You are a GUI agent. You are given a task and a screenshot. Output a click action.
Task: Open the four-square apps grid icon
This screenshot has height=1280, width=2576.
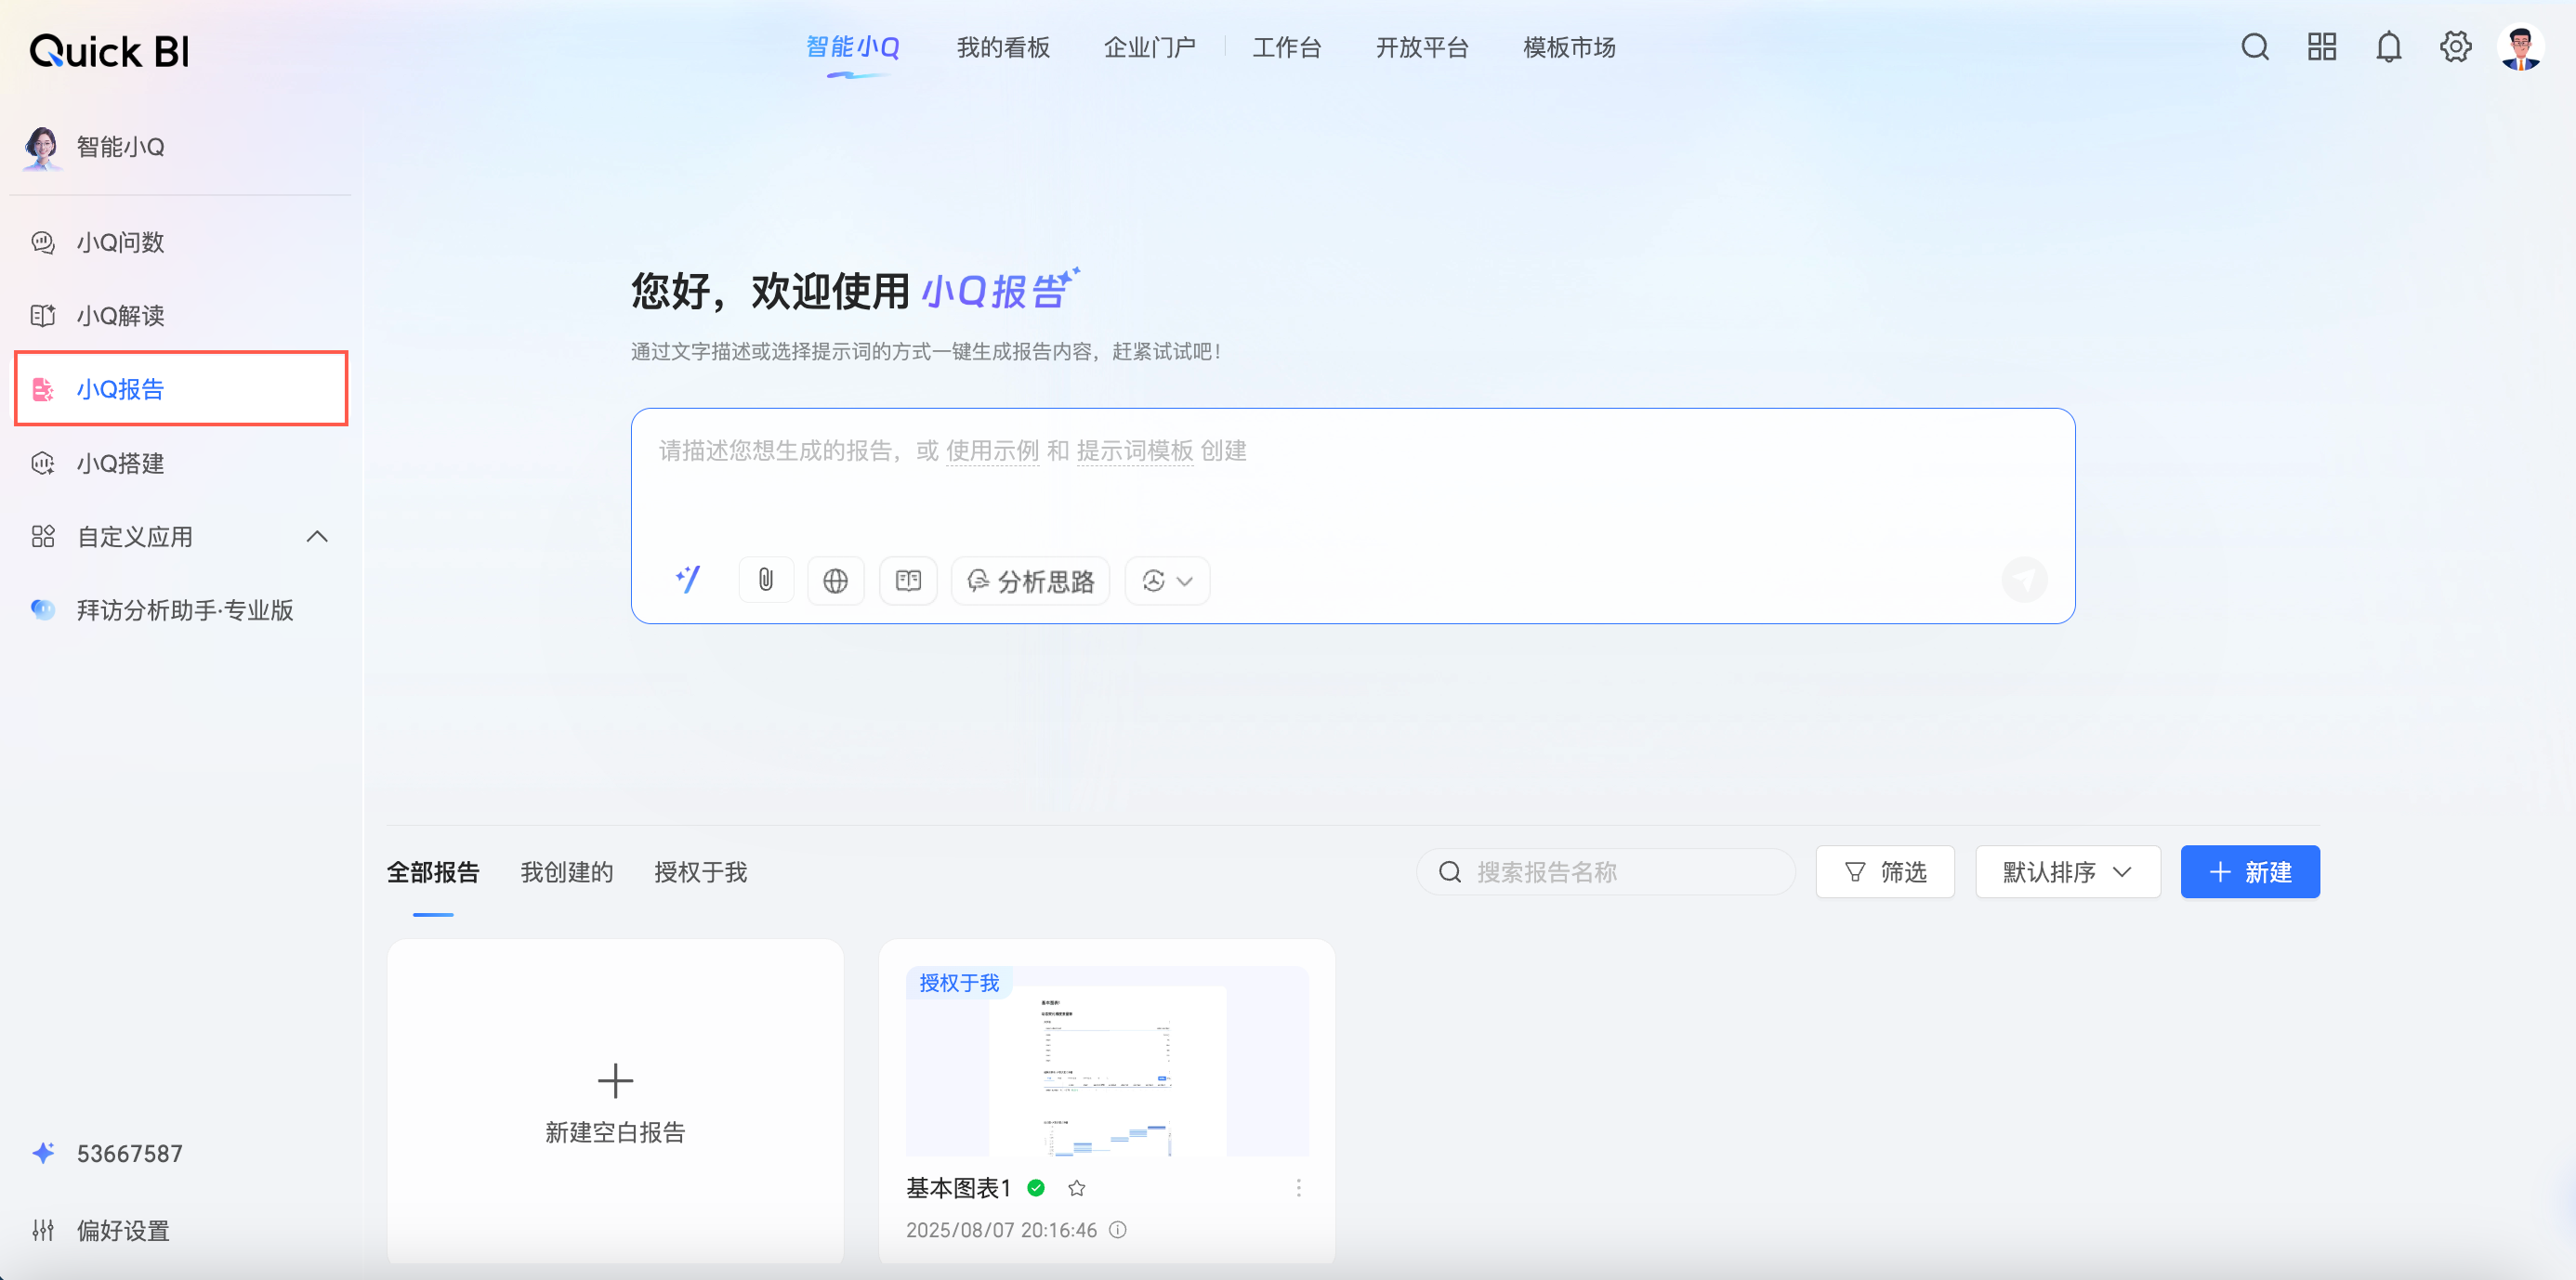(2321, 47)
